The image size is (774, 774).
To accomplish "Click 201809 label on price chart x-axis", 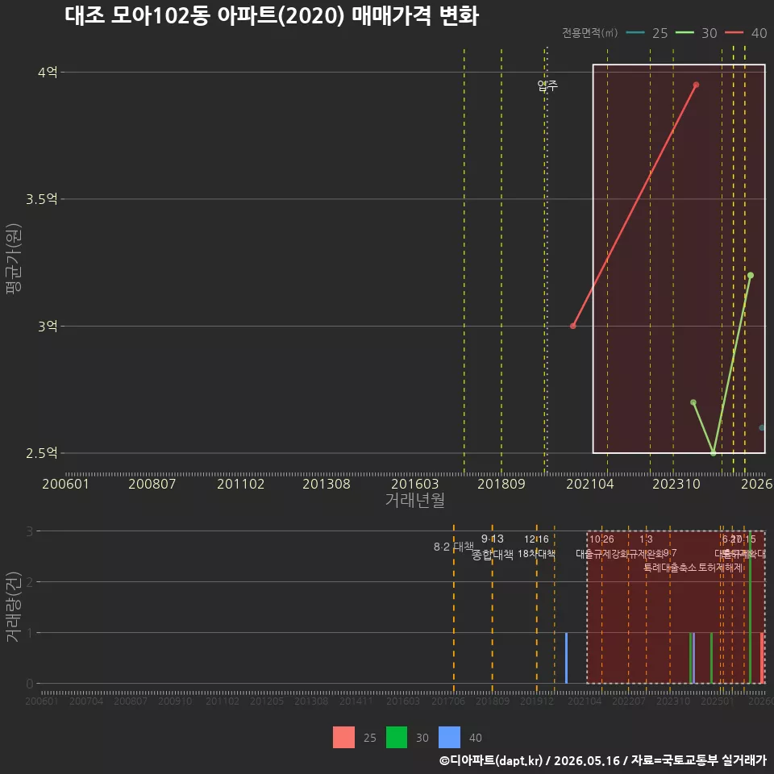I will point(501,484).
